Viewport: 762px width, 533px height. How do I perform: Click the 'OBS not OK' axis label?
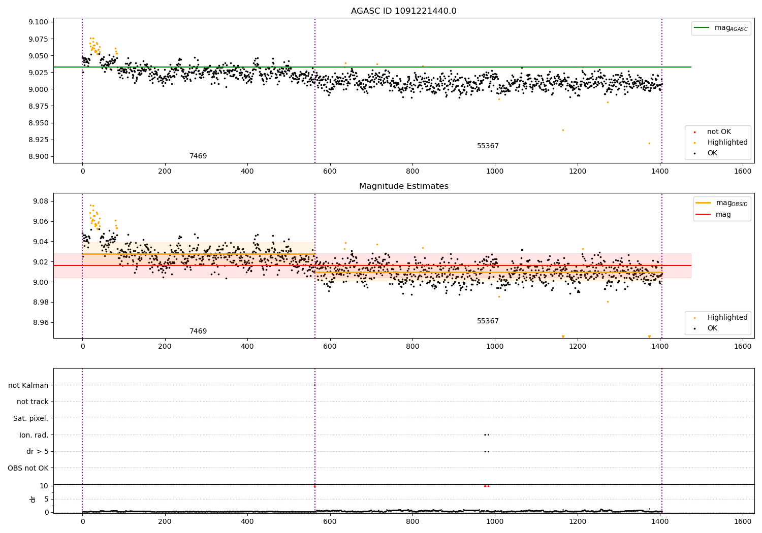[28, 469]
